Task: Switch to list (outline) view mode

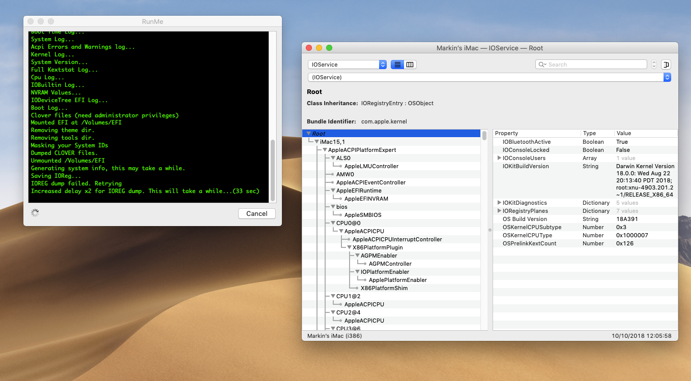Action: pos(397,65)
